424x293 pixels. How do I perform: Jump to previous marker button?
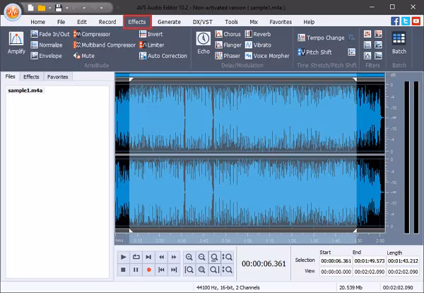(161, 270)
